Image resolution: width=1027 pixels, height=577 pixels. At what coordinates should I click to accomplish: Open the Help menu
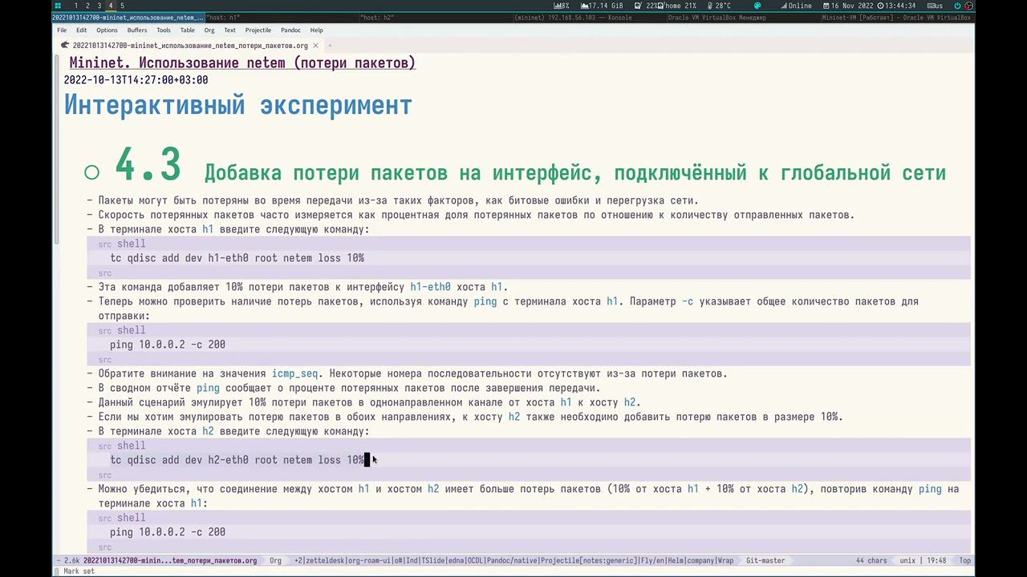[317, 30]
